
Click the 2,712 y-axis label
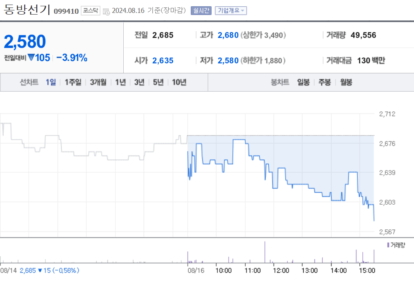click(x=387, y=114)
